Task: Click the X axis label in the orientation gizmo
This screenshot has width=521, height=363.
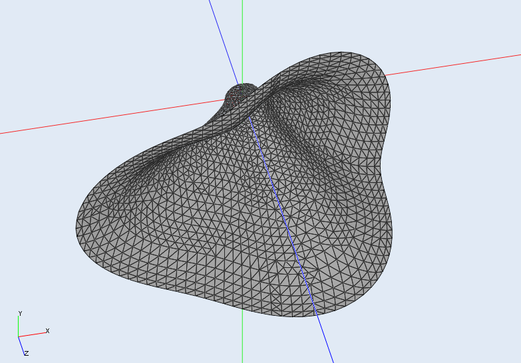Action: (x=47, y=331)
